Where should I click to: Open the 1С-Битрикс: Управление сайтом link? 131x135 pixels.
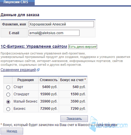[x=34, y=46]
